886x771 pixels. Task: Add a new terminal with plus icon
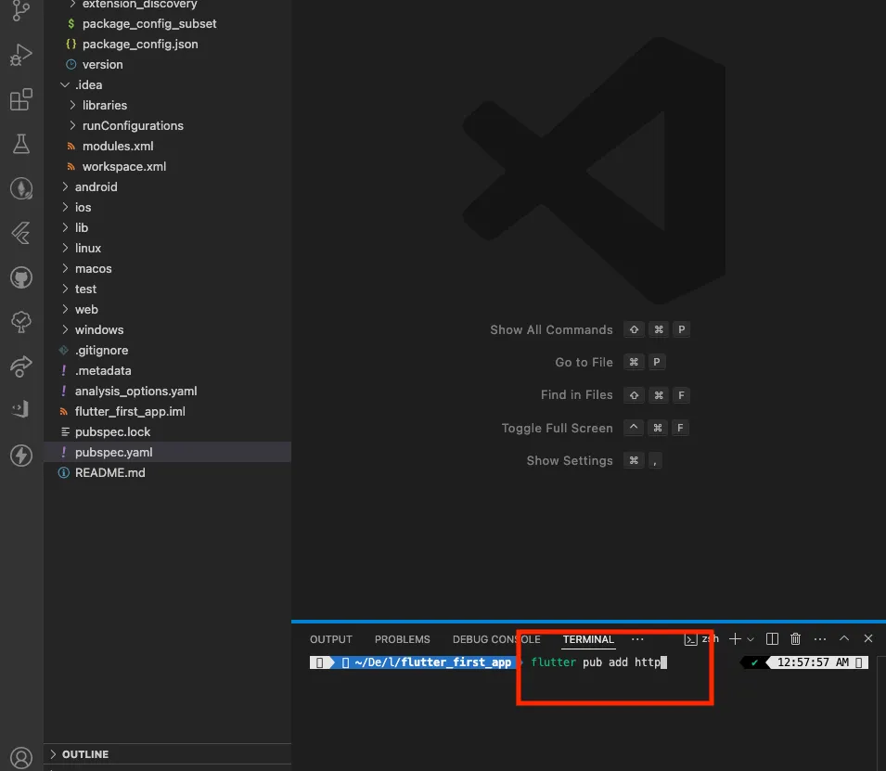click(x=735, y=638)
